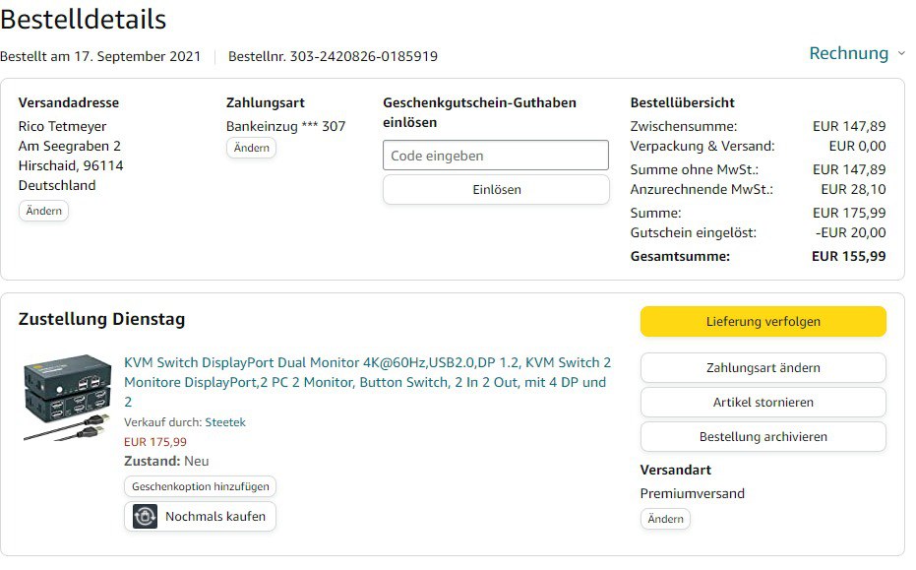Click Ändern under Versandart
916x570 pixels.
tap(665, 519)
